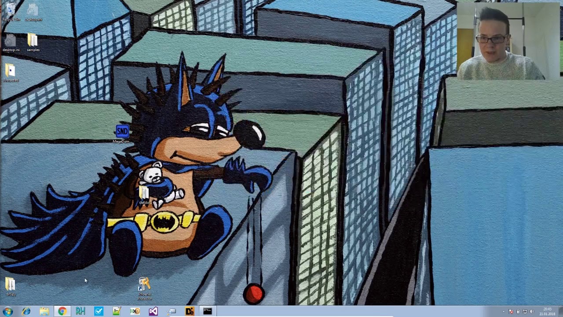
Task: Launch Visual Studio from the taskbar
Action: click(153, 311)
